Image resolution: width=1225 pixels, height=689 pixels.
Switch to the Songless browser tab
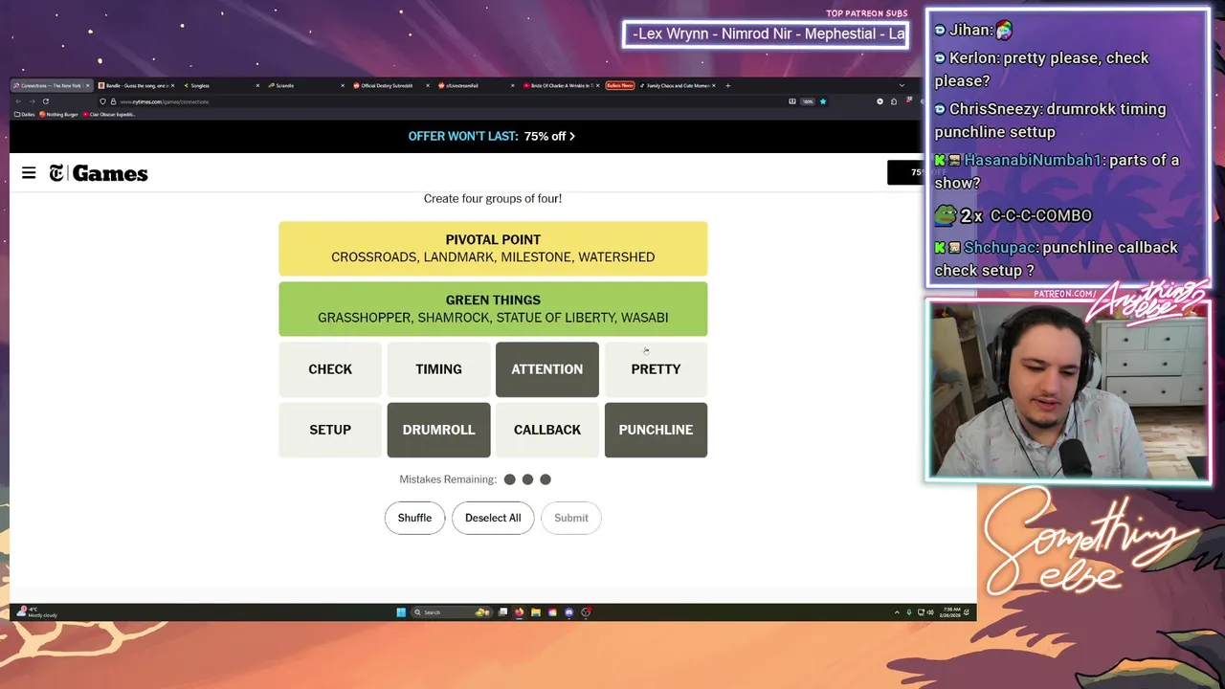[220, 85]
